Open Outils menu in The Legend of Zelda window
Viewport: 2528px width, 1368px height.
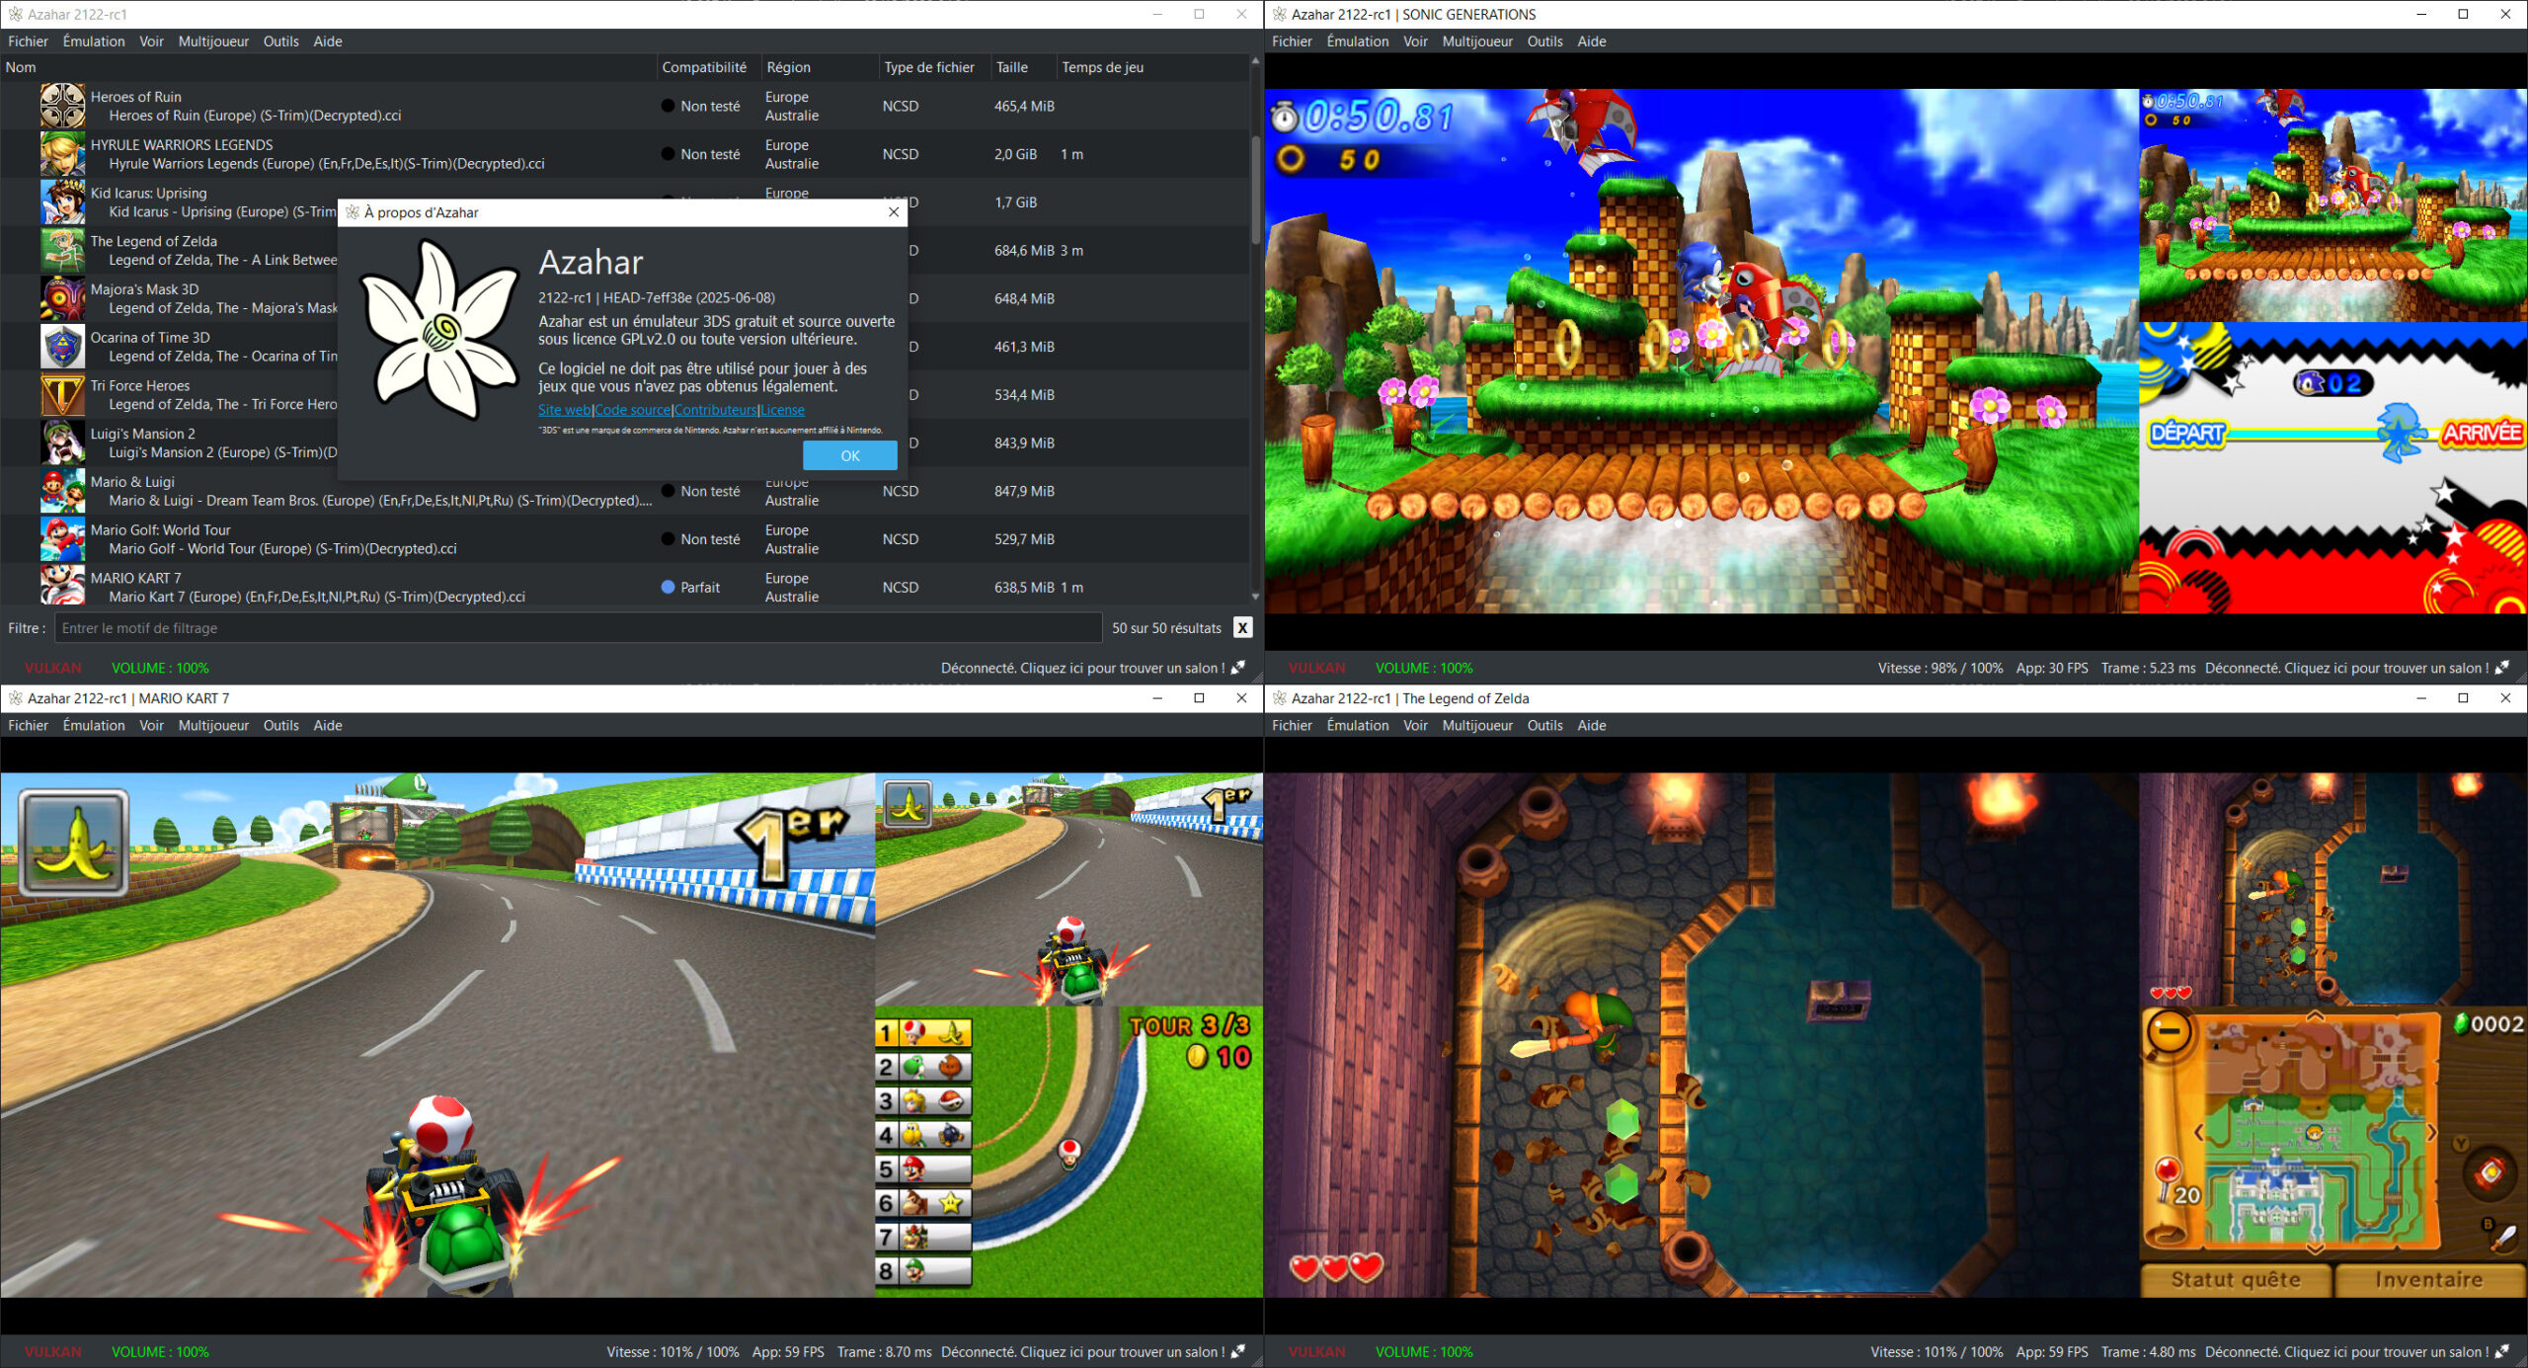click(1544, 725)
